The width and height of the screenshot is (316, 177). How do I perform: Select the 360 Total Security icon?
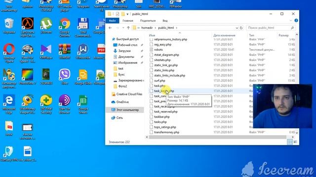pyautogui.click(x=46, y=104)
